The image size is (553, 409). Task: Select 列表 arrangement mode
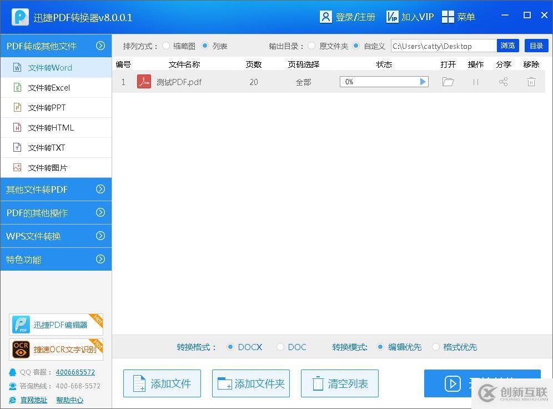click(205, 46)
